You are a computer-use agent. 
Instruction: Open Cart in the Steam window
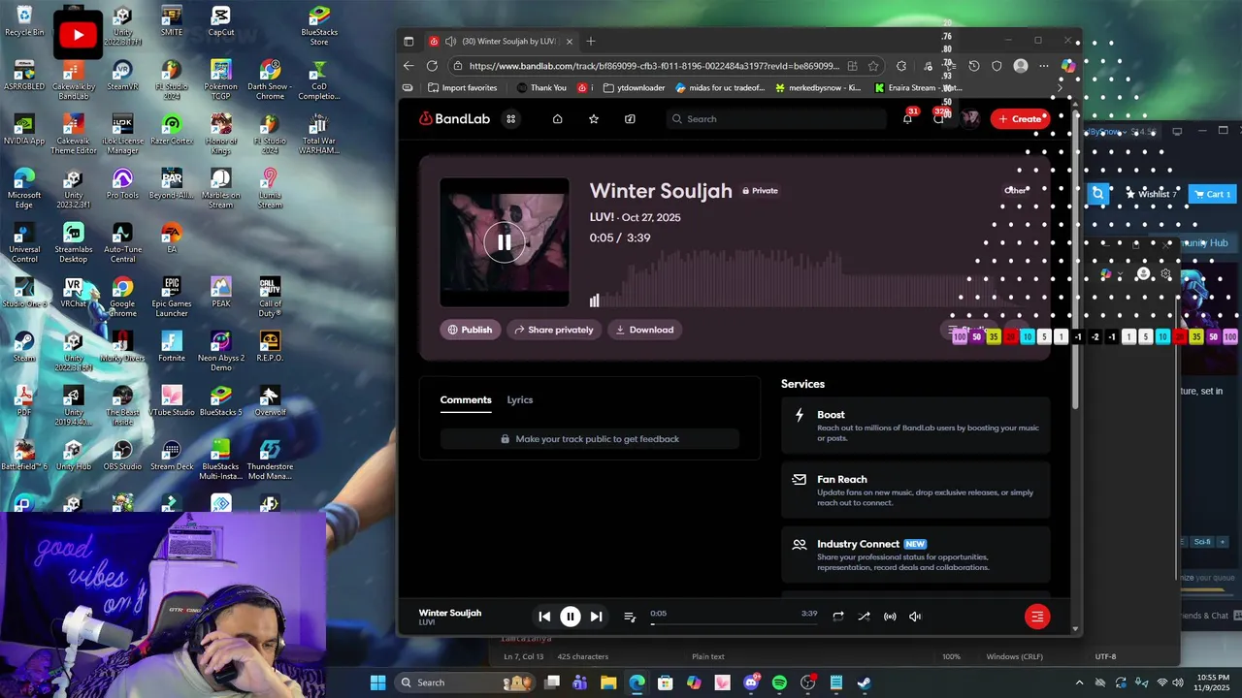coord(1212,194)
